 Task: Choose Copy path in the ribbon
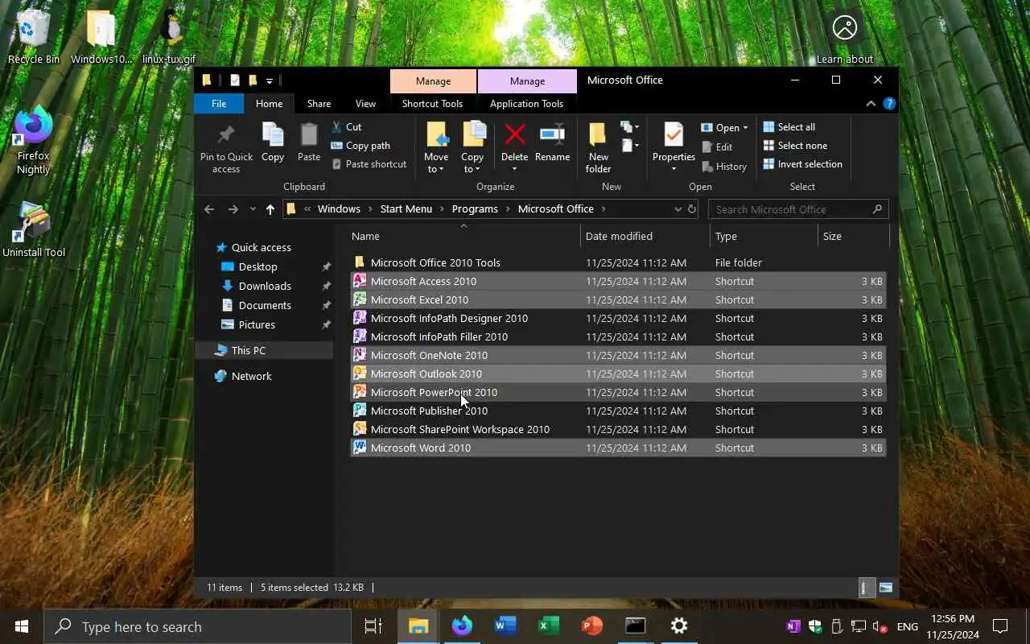(x=360, y=146)
